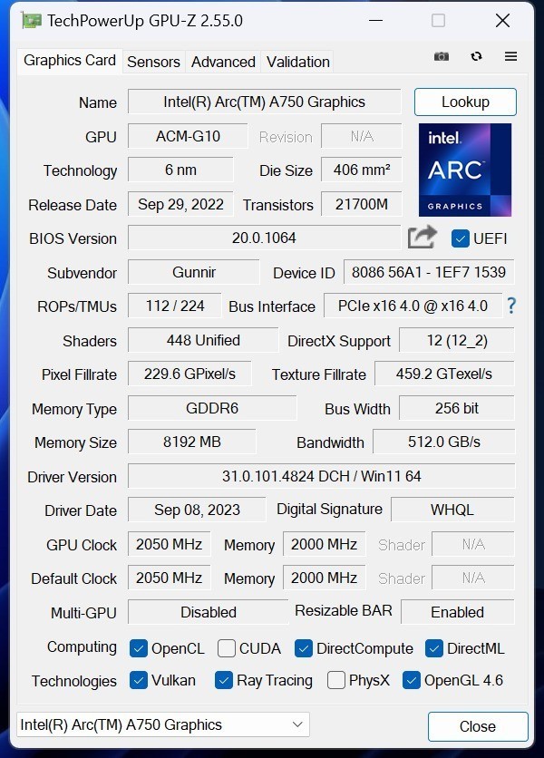This screenshot has width=544, height=758.
Task: Click the Memory Type field GDDR6
Action: (212, 408)
